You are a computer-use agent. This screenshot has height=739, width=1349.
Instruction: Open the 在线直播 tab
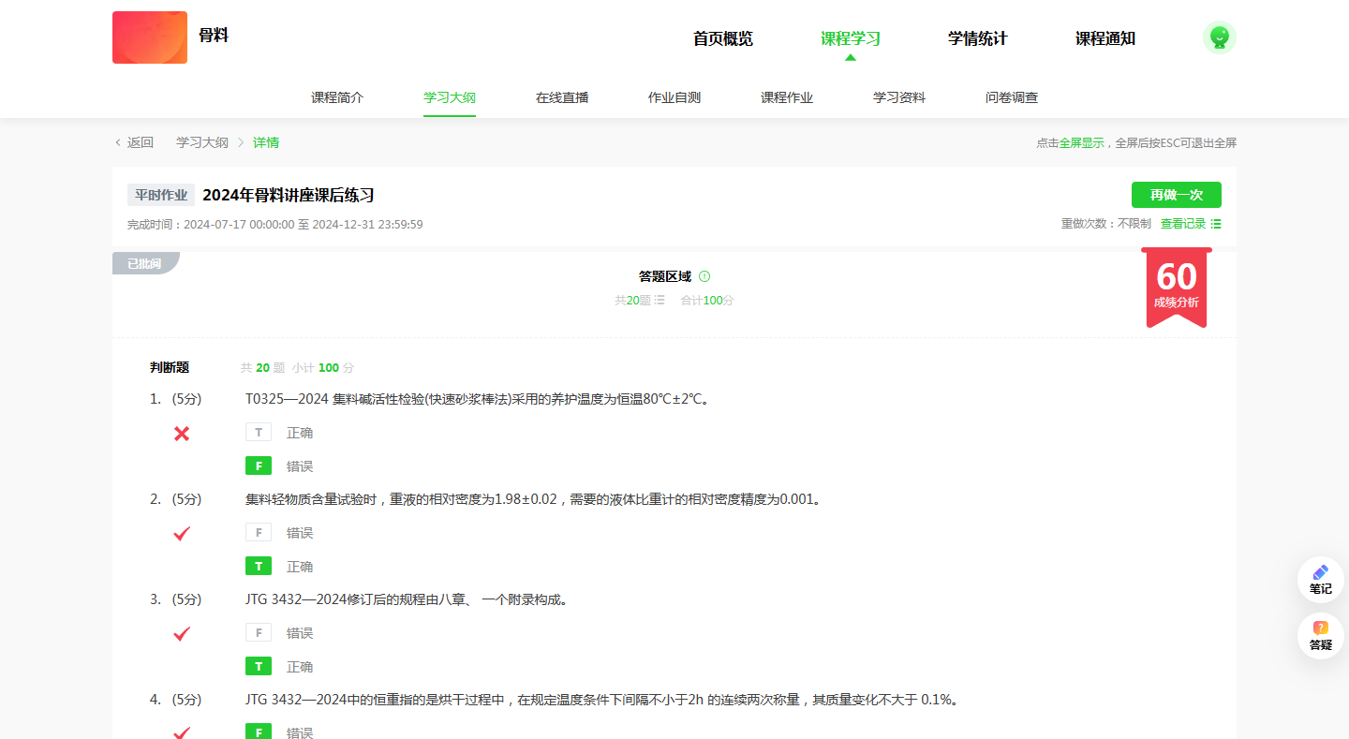click(x=562, y=97)
